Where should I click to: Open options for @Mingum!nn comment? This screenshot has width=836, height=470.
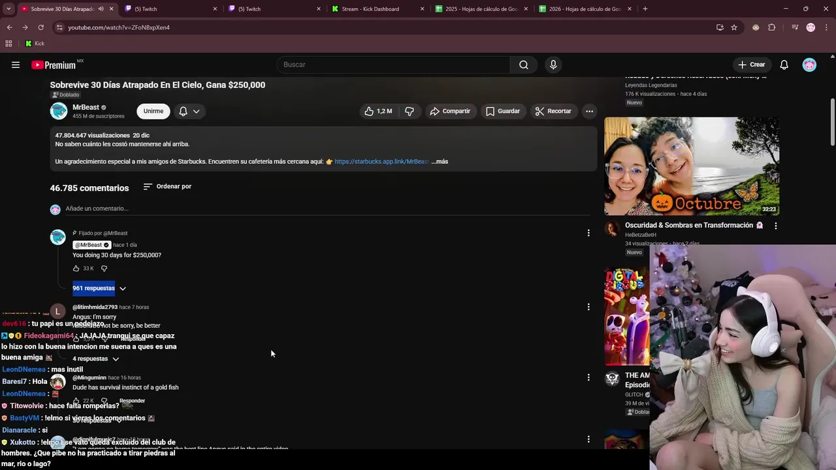[x=588, y=377]
